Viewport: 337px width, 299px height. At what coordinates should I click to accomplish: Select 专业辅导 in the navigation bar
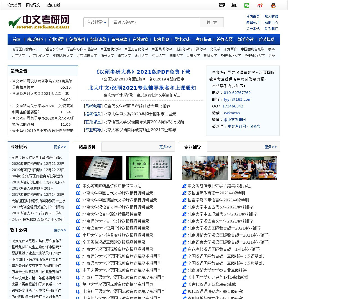(x=56, y=39)
